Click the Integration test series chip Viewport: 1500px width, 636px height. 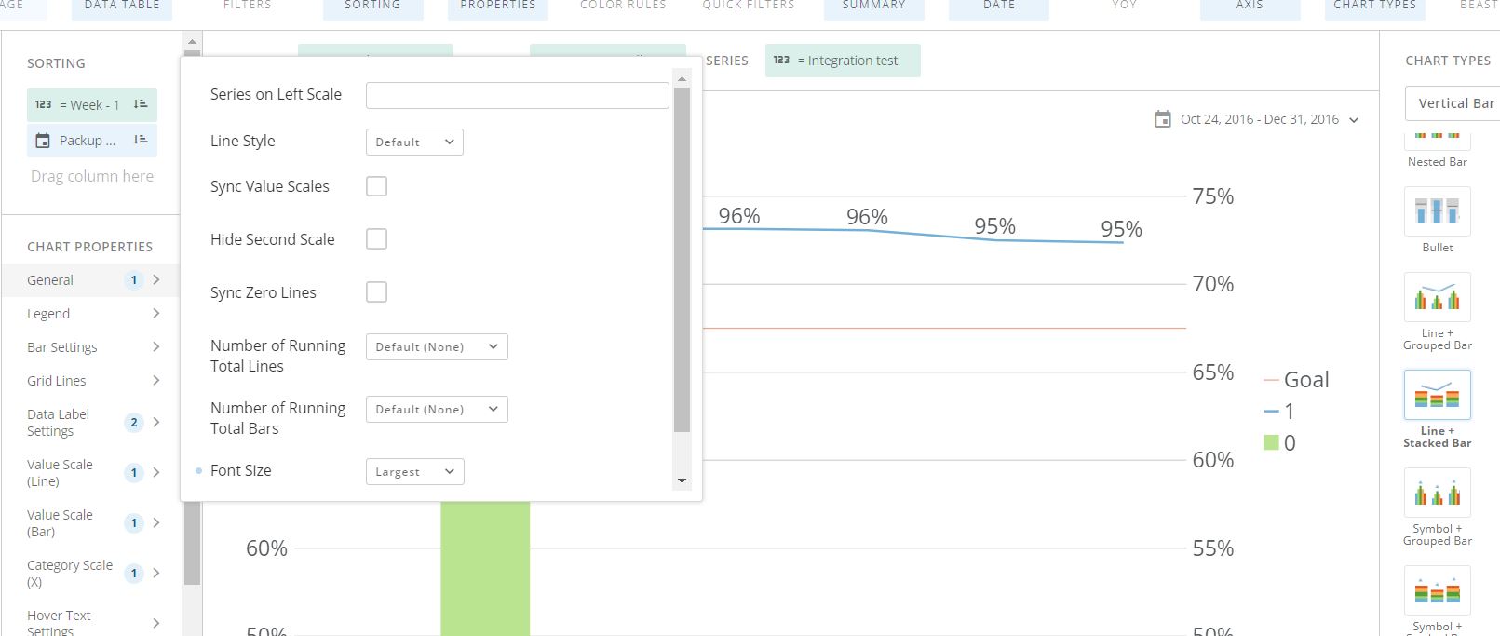click(843, 61)
